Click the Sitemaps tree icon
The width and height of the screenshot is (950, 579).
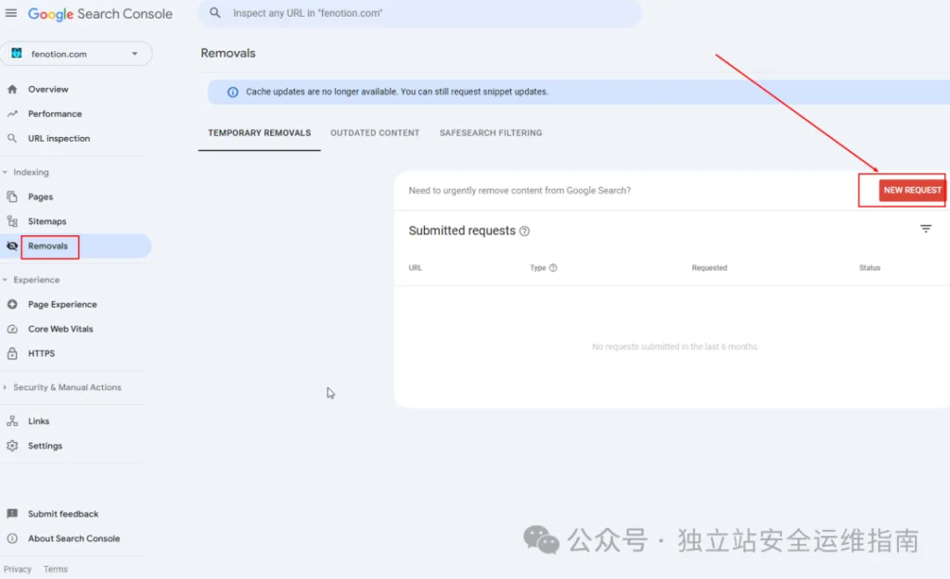[x=12, y=221]
